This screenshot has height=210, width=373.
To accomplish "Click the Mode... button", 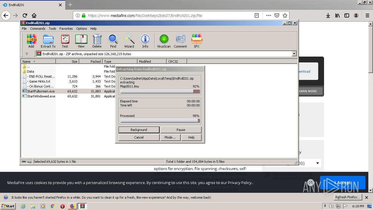I will coord(170,137).
